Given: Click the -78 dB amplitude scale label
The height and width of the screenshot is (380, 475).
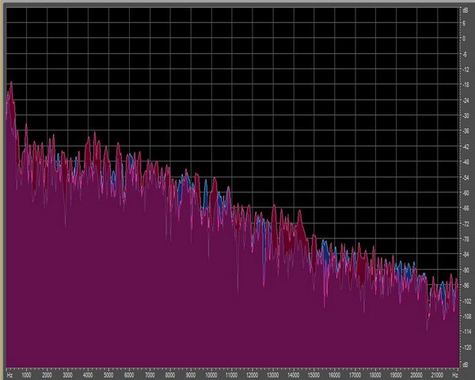Looking at the screenshot, I should pyautogui.click(x=465, y=239).
